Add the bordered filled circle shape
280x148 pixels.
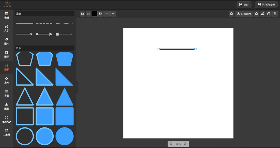(x=45, y=136)
